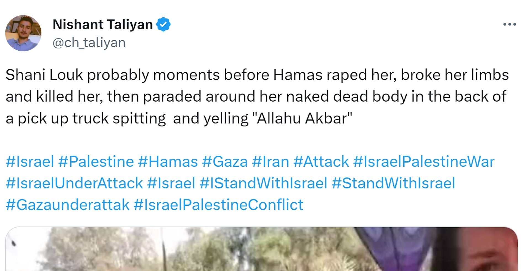This screenshot has width=530, height=271.
Task: Open the #Gaza hashtag
Action: (x=225, y=162)
